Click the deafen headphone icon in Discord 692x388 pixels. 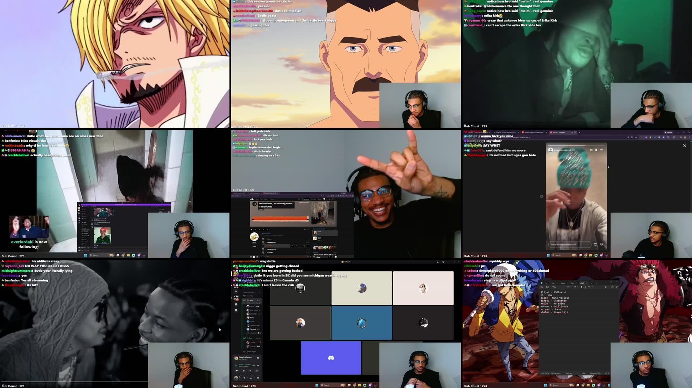coord(251,378)
